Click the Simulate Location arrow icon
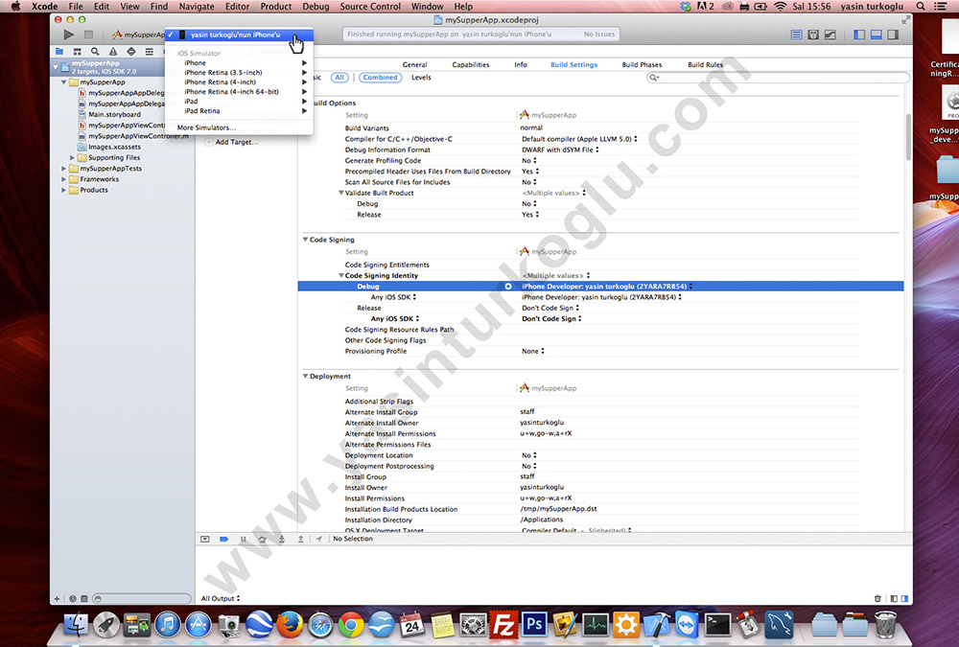 coord(318,539)
